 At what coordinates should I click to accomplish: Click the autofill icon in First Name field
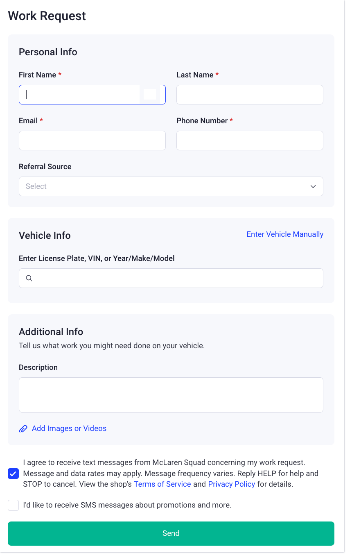tap(150, 95)
